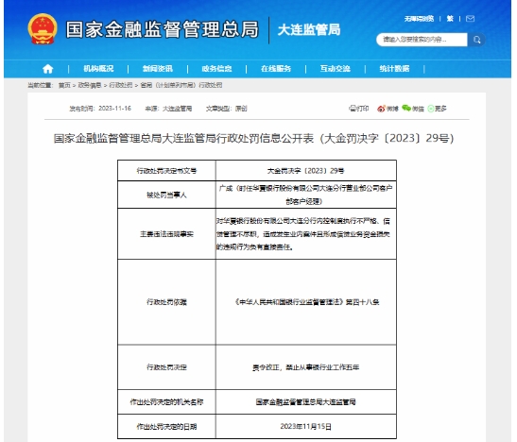Click article type 原创 text
This screenshot has height=442, width=517.
tap(241, 109)
